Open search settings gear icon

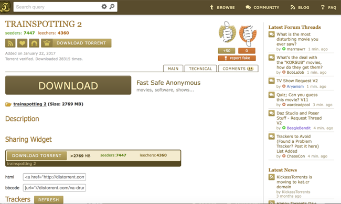pyautogui.click(x=104, y=7)
